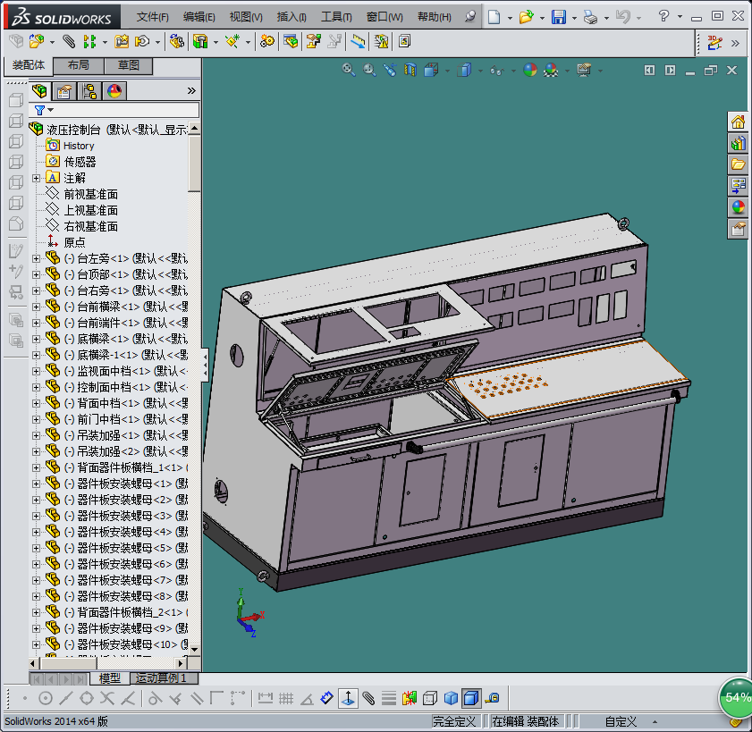This screenshot has height=732, width=752.
Task: Open the DisplayManager panel tab
Action: click(114, 90)
